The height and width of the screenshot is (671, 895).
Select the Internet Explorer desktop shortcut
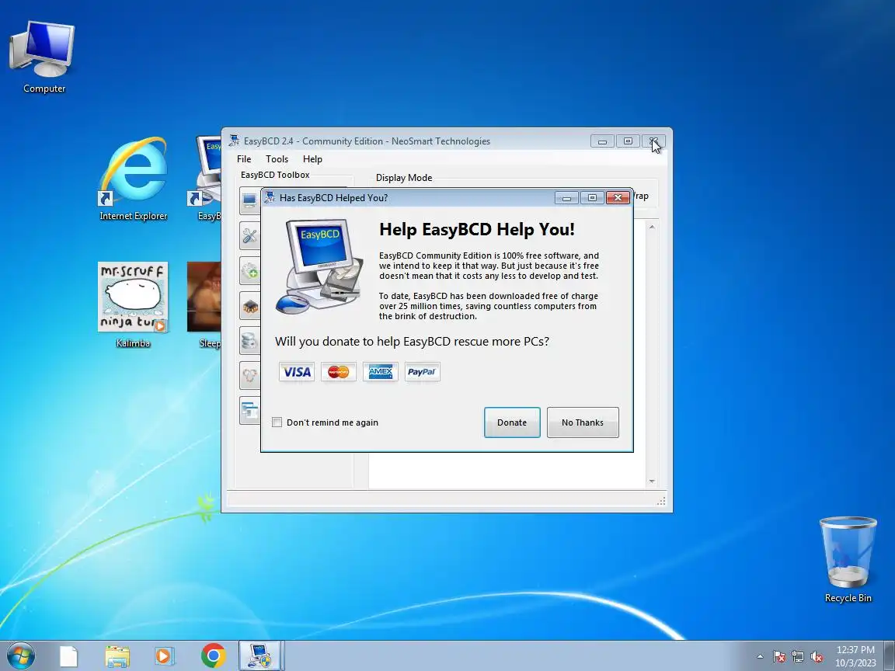point(134,178)
